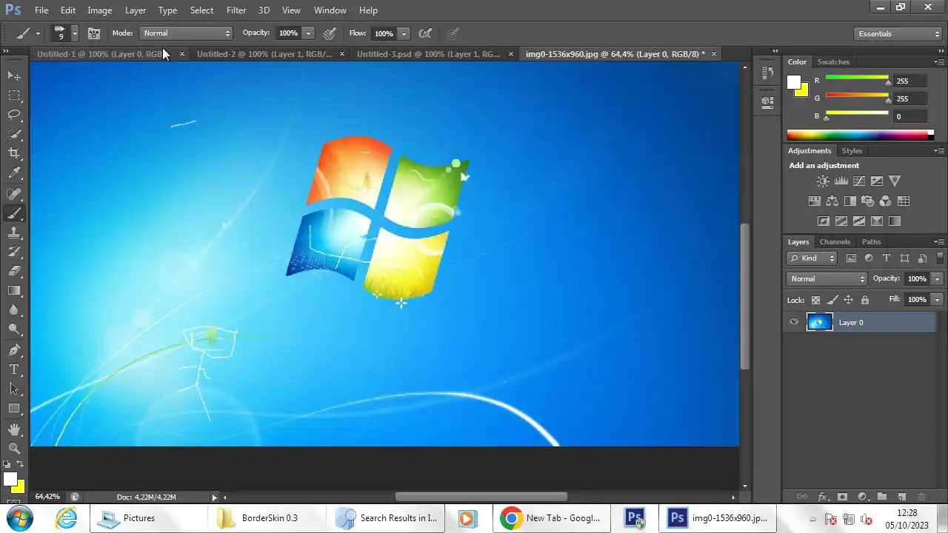Select the Lasso tool
The height and width of the screenshot is (533, 948).
tap(14, 115)
